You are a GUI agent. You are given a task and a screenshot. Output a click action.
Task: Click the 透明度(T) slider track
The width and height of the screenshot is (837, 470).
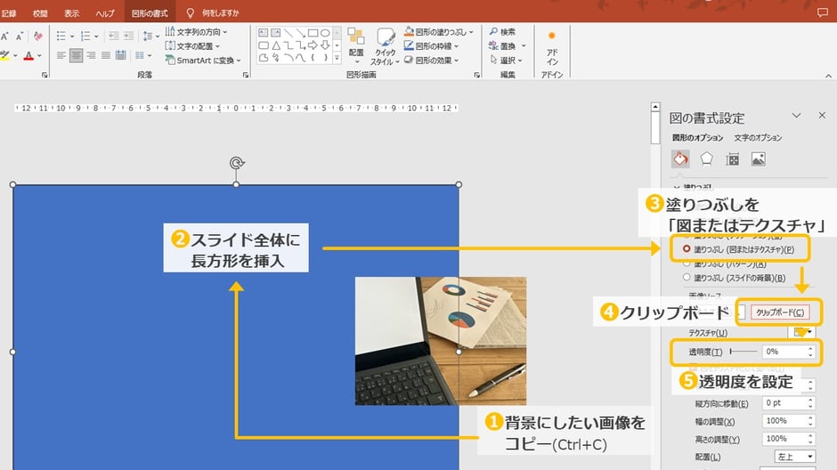click(743, 352)
